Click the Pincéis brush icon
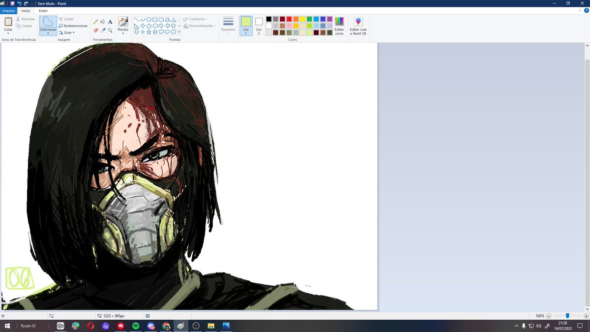 coord(123,21)
